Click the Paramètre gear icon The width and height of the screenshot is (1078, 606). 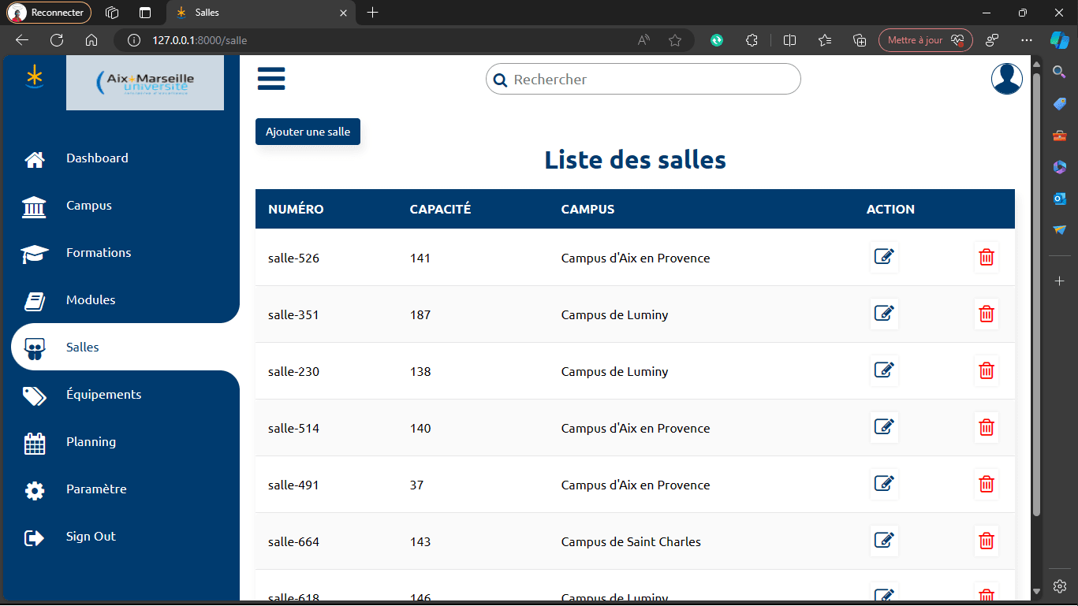point(35,491)
